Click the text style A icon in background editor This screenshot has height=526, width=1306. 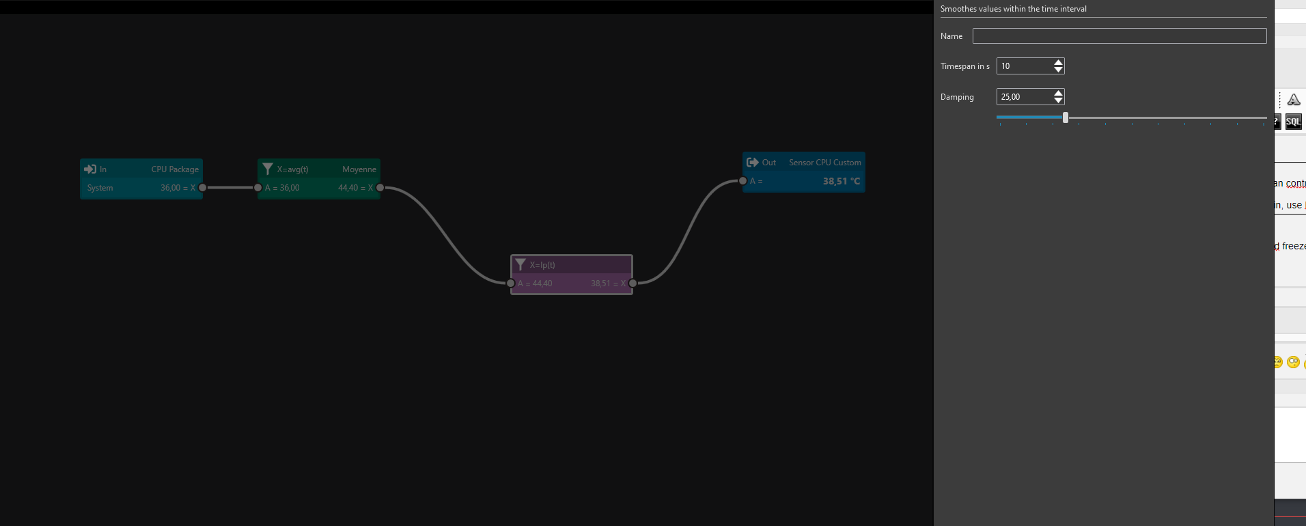tap(1294, 100)
